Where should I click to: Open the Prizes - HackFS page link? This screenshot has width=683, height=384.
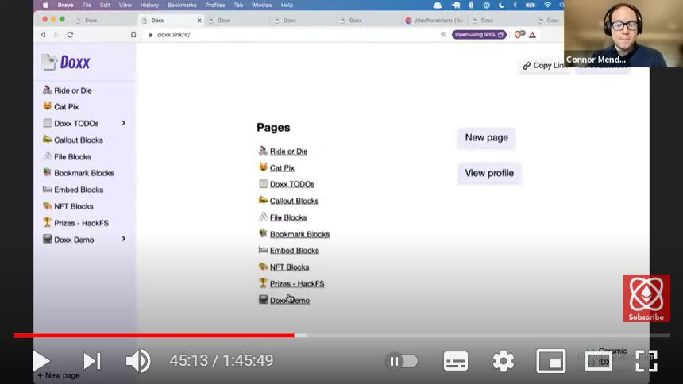tap(297, 283)
